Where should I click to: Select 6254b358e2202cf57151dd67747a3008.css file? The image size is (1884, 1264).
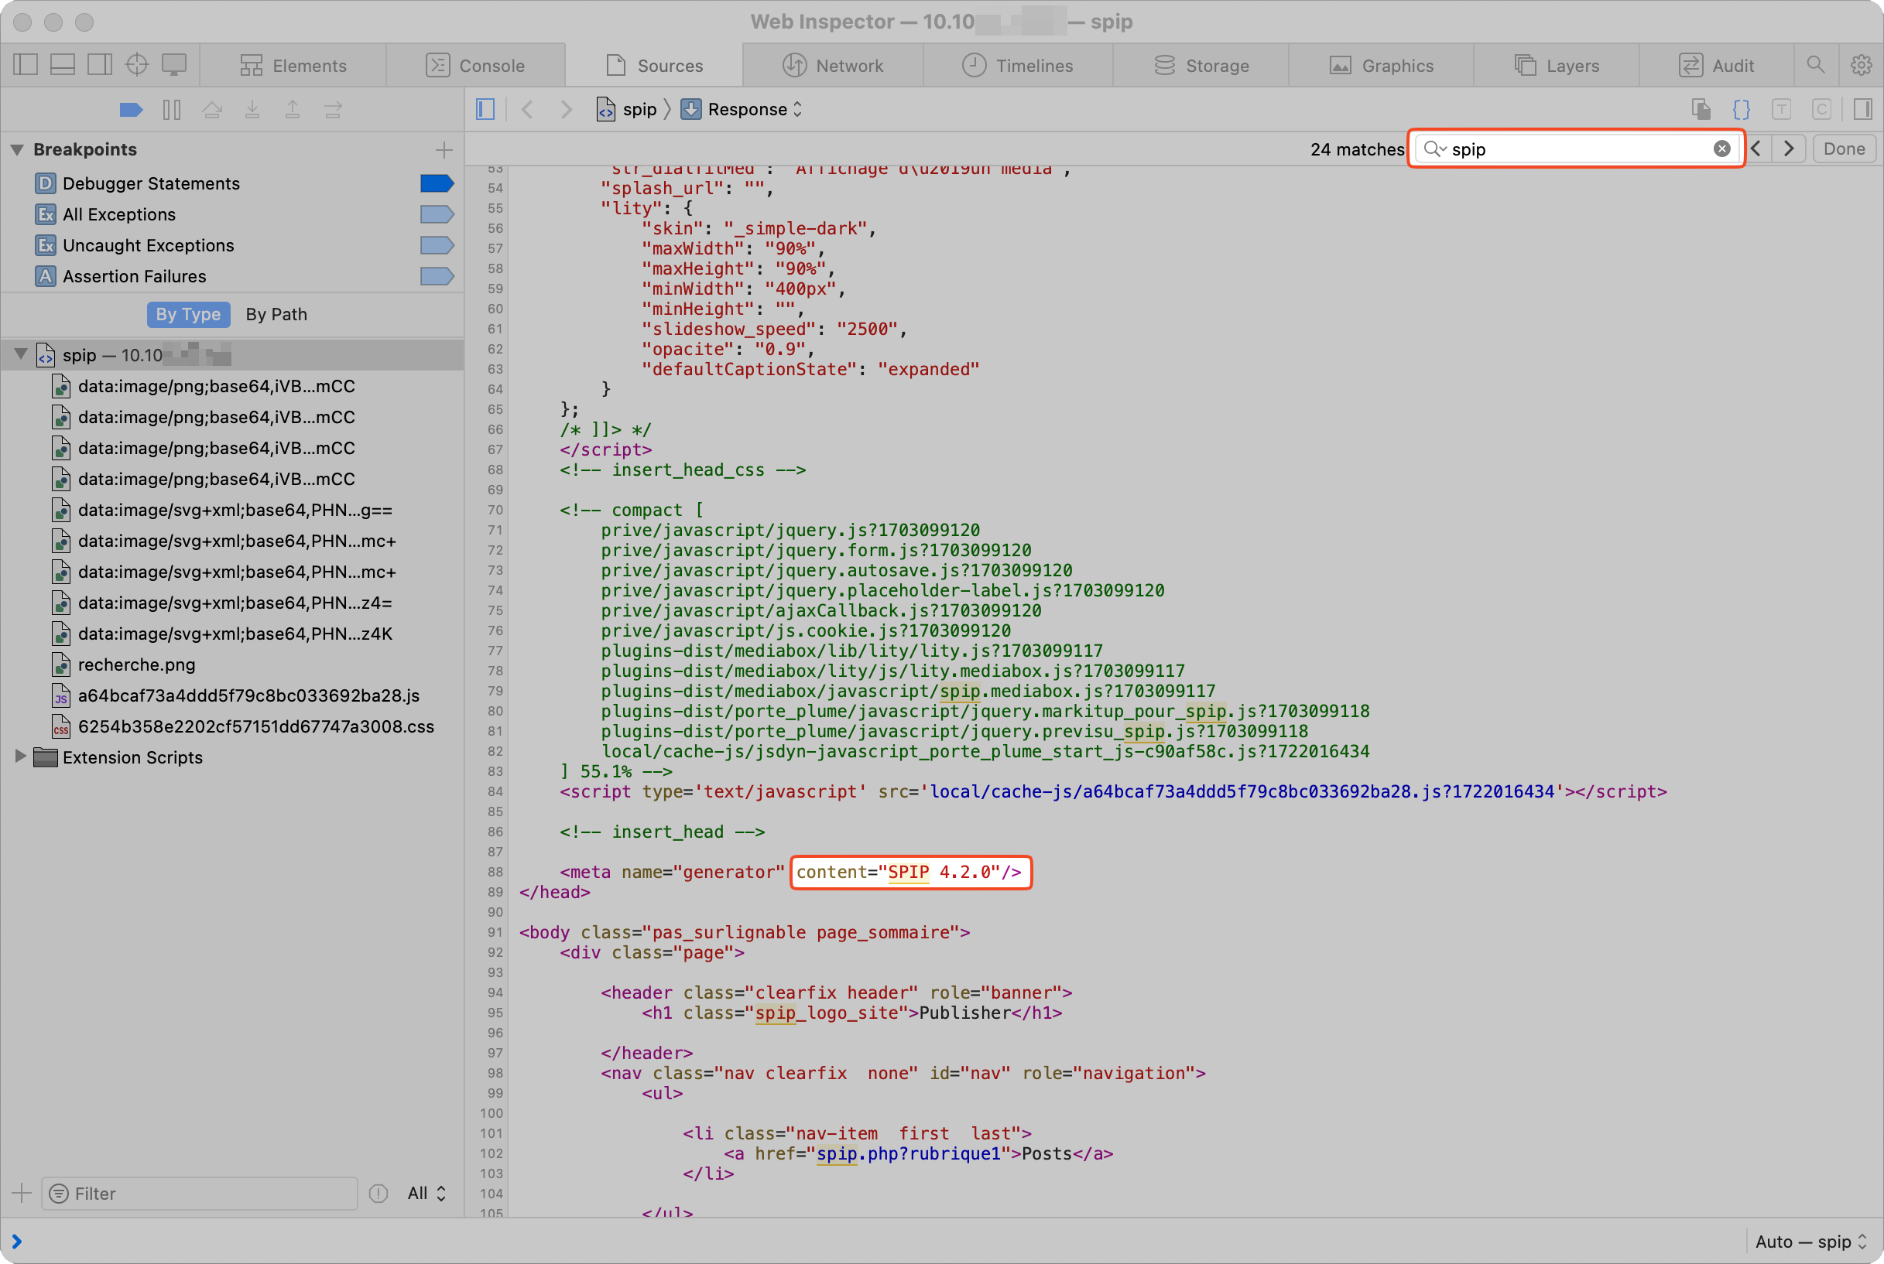point(255,726)
